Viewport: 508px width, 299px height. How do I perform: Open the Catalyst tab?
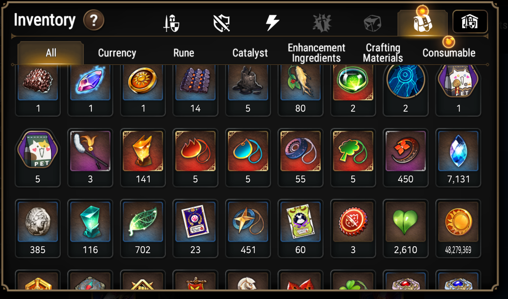pos(250,53)
